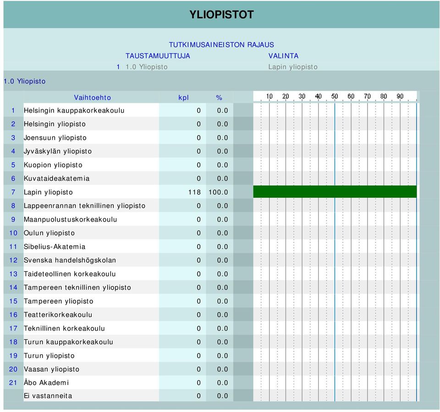
Task: Click the 0.0 percent value for Ei vastanneita
Action: pos(222,396)
